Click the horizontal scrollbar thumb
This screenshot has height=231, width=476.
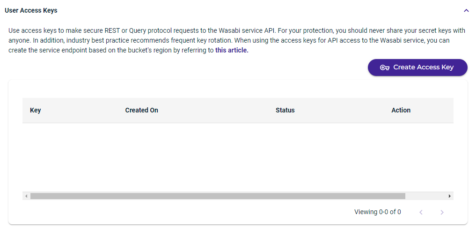coord(218,196)
